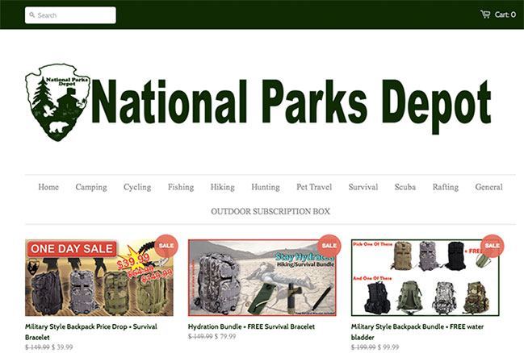Click the $ 79.99 sale price
This screenshot has height=353, width=524.
click(x=225, y=336)
